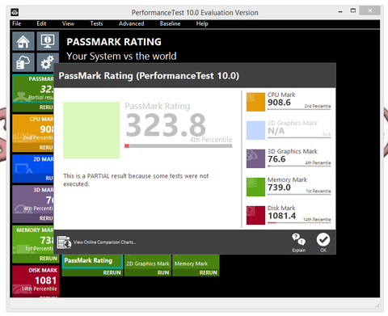Image resolution: width=388 pixels, height=316 pixels.
Task: Rerun the sidebar 3D Mark test
Action: tap(46, 218)
